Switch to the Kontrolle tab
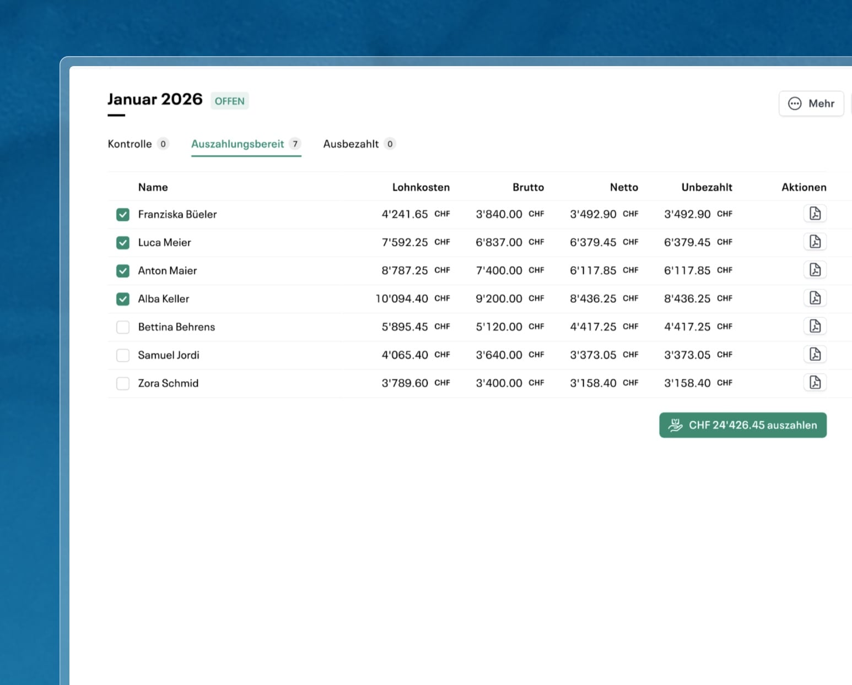This screenshot has height=685, width=852. 138,144
